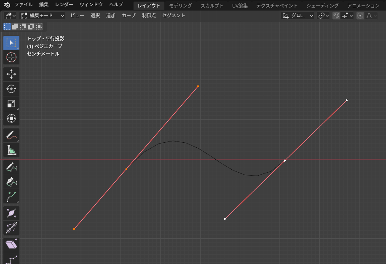Screen dimensions: 386x264
Task: Click the left curve control point
Action: coord(126,169)
